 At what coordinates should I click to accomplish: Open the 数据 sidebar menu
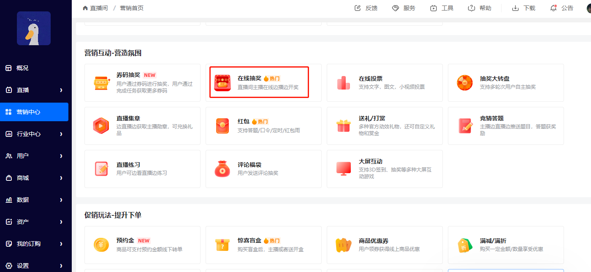pos(34,200)
